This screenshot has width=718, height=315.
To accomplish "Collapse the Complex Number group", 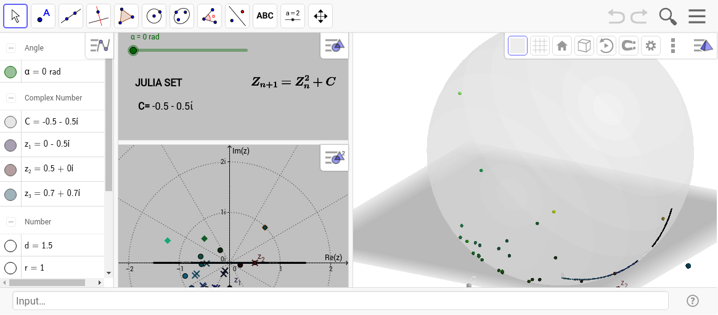I will 10,97.
